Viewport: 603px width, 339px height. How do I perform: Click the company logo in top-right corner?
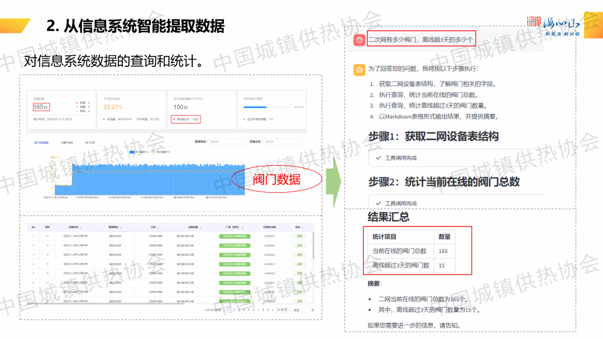(554, 26)
